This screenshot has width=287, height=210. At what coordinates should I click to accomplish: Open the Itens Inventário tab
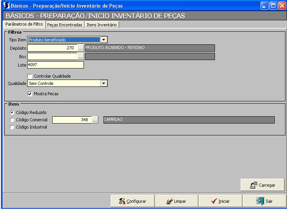[102, 25]
